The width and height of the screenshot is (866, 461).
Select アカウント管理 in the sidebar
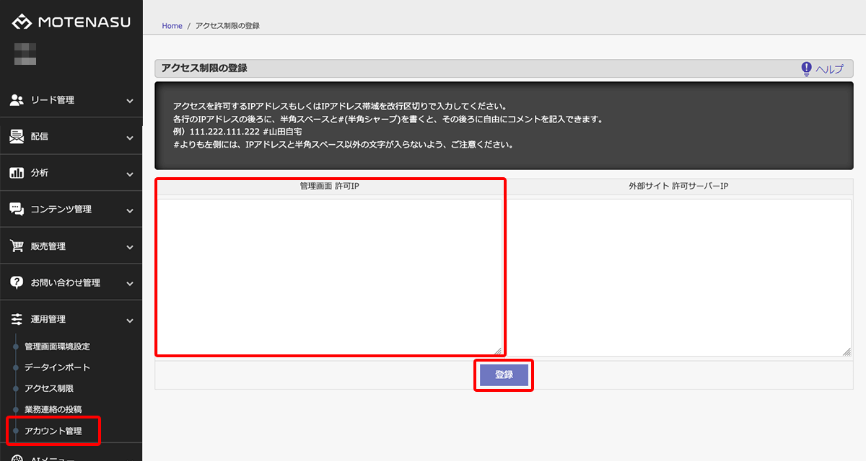pos(53,431)
